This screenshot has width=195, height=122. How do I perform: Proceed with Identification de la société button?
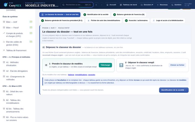174,90
